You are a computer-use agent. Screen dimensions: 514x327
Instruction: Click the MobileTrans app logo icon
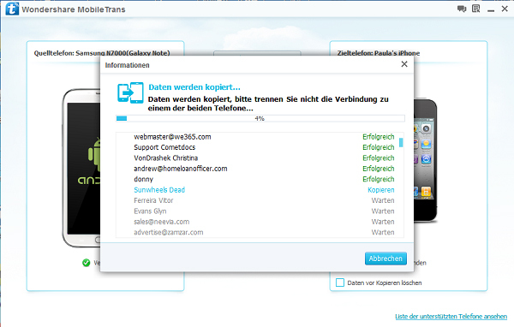[x=12, y=9]
